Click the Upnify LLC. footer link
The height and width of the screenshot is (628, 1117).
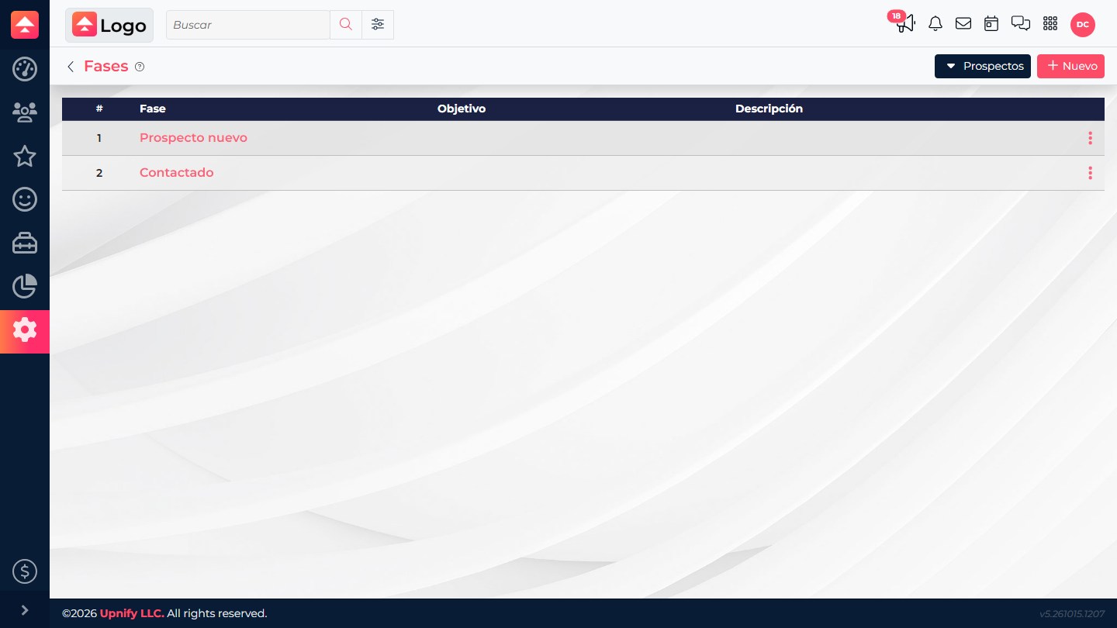click(132, 613)
